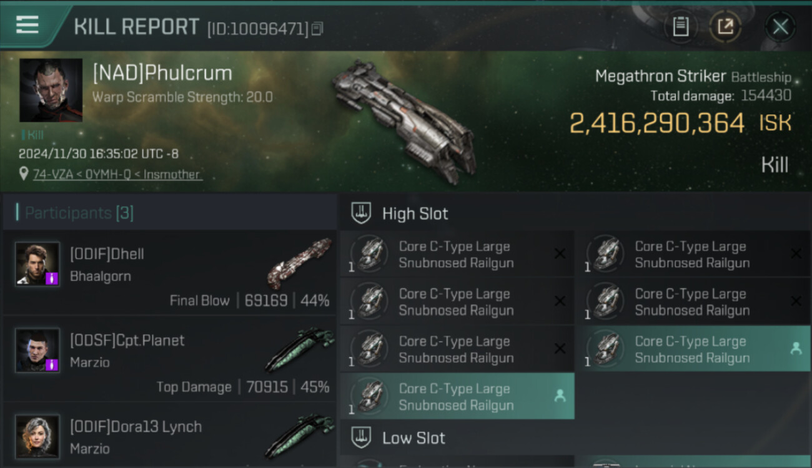Click the Low Slot section icon
Screen dimensions: 812x468
(x=361, y=438)
